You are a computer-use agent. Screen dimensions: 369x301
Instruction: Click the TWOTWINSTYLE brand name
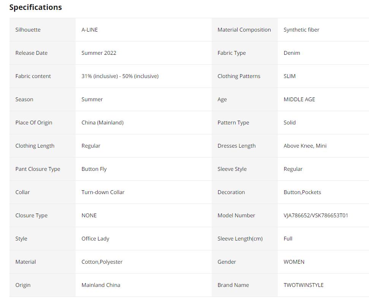point(303,285)
